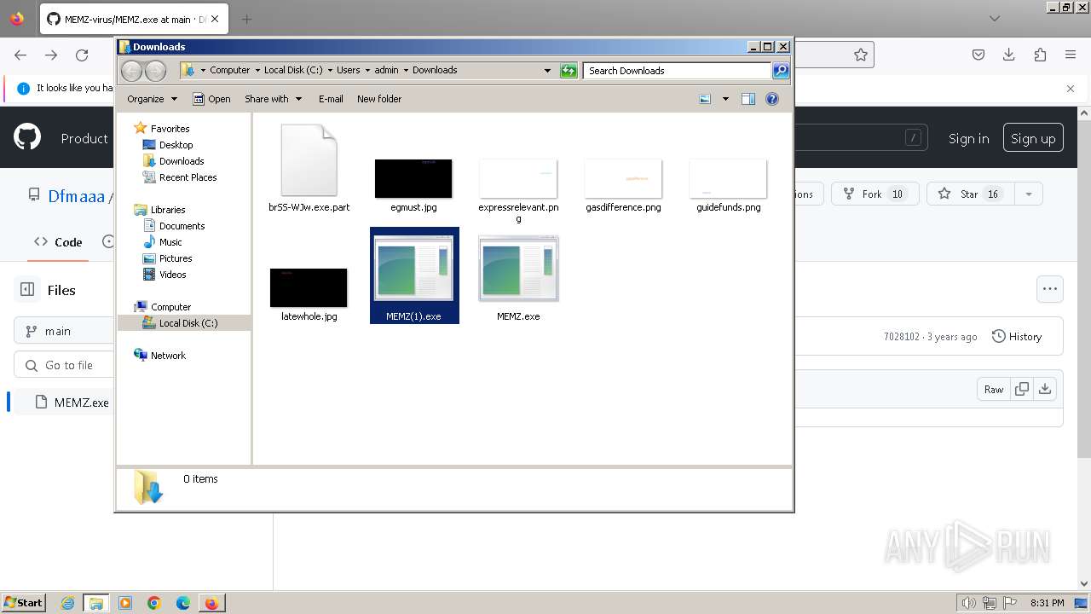The width and height of the screenshot is (1091, 614).
Task: Click New folder in the toolbar
Action: pyautogui.click(x=379, y=99)
